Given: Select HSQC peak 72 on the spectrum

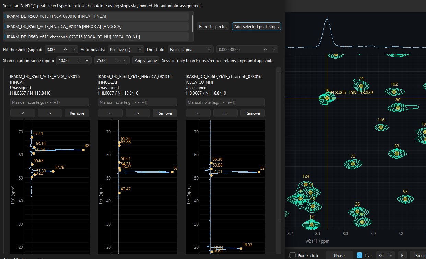Looking at the screenshot, I should 353,164.
